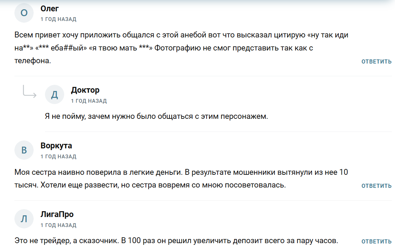This screenshot has height=250, width=395.
Task: Click the reply arrow before Доктор's comment
Action: 29,93
